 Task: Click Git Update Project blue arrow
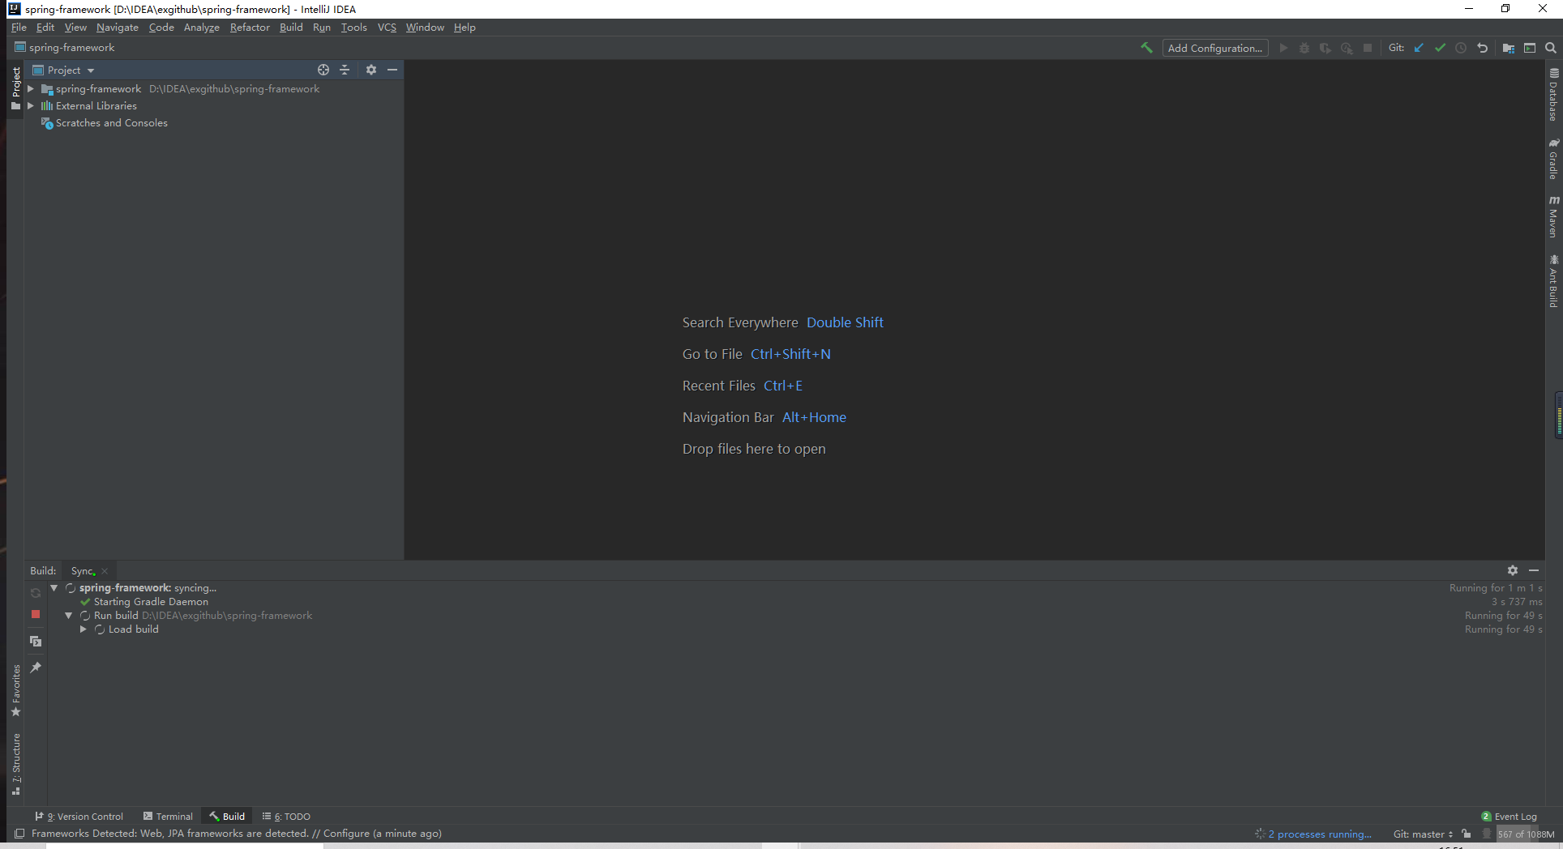[1419, 48]
